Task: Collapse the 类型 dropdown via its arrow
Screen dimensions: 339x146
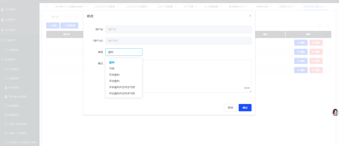Action: [x=139, y=52]
